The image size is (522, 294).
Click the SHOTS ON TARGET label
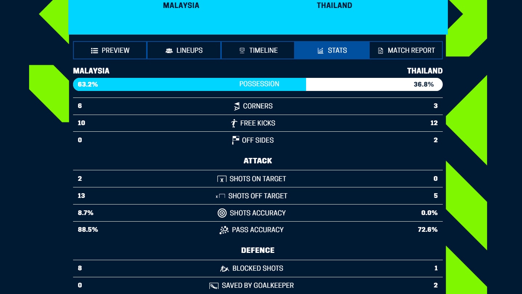(x=258, y=179)
